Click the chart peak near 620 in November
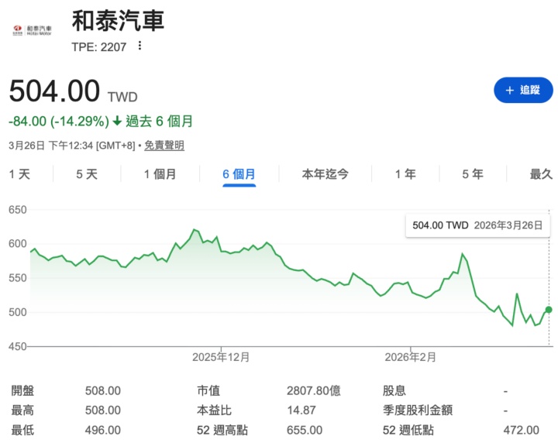The width and height of the screenshot is (558, 443). 194,230
